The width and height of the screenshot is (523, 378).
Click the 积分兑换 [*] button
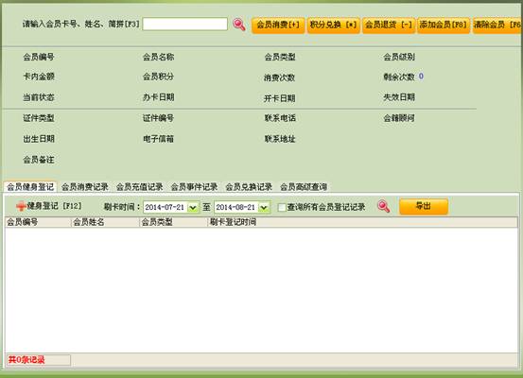tap(334, 26)
